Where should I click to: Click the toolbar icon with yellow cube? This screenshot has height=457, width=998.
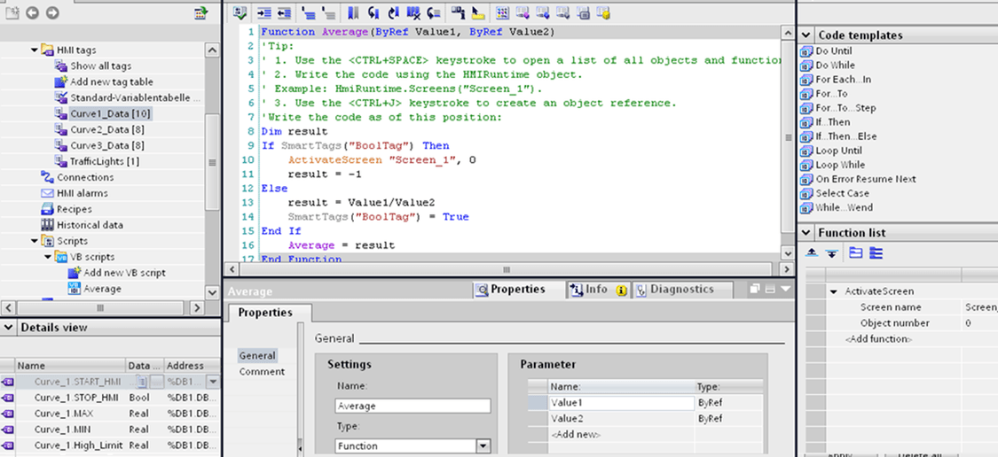pos(603,12)
